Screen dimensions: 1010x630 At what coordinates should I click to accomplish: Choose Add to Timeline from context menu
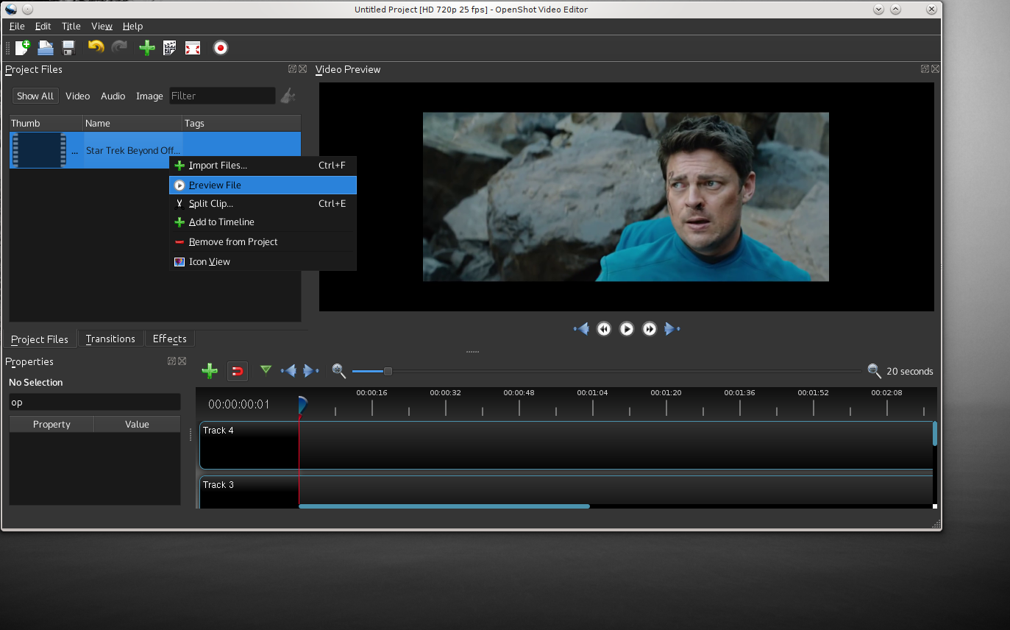(221, 222)
